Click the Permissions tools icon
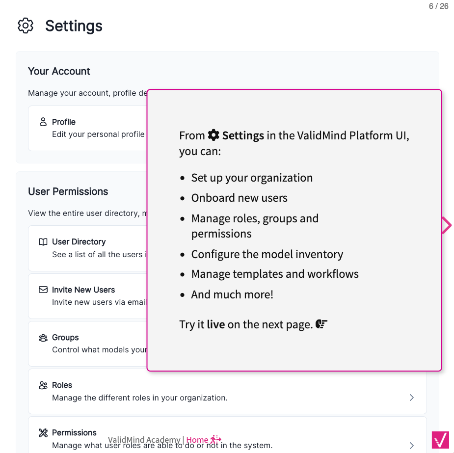 (x=43, y=432)
